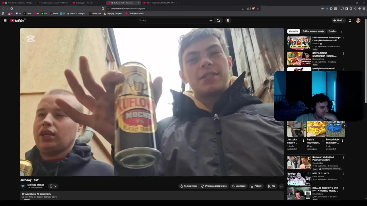The height and width of the screenshot is (206, 367).
Task: Open the browser wallet icon
Action: coord(351,9)
